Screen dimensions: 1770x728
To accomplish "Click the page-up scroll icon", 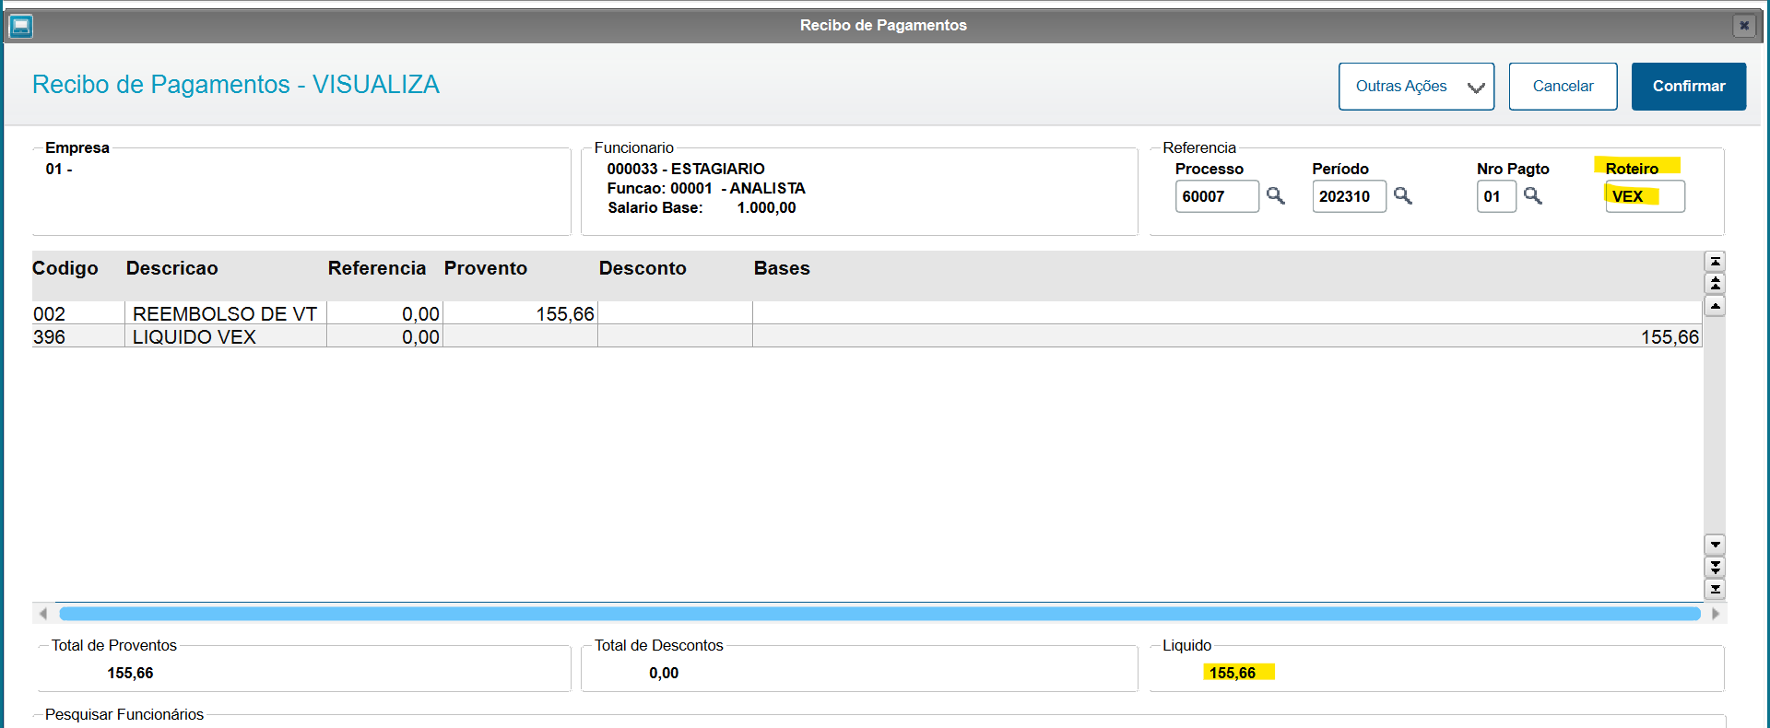I will pyautogui.click(x=1716, y=284).
